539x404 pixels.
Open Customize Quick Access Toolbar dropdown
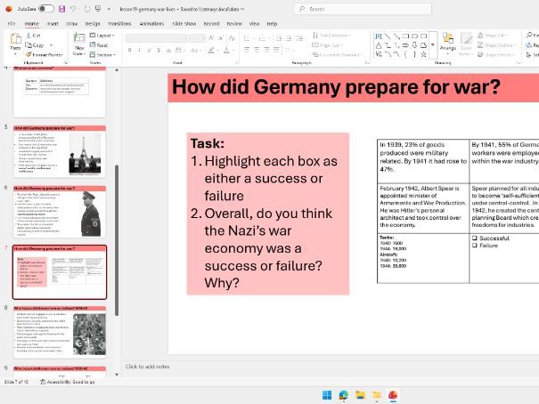(x=109, y=9)
